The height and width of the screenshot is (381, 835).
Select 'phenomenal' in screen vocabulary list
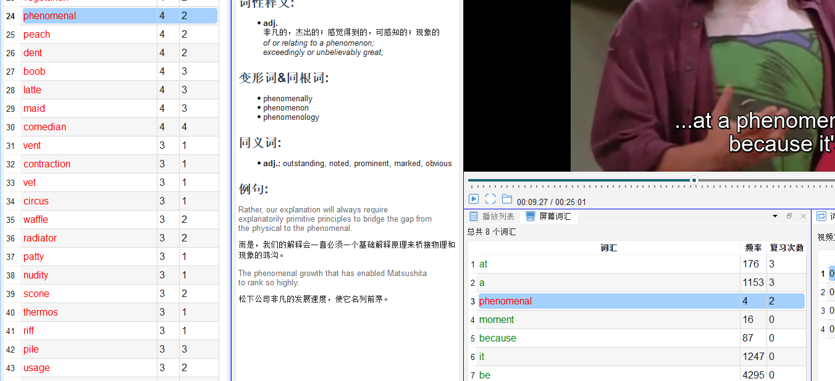(505, 301)
